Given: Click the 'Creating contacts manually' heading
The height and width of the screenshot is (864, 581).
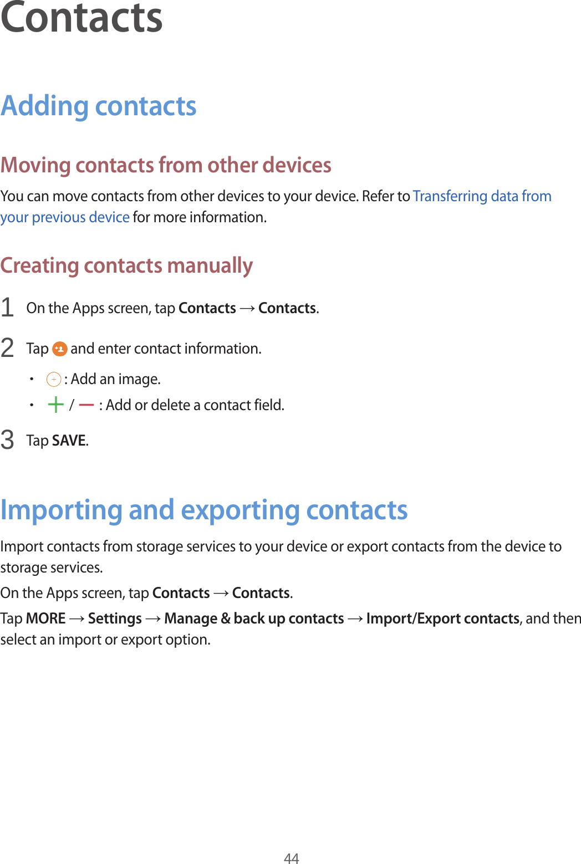Looking at the screenshot, I should click(126, 265).
